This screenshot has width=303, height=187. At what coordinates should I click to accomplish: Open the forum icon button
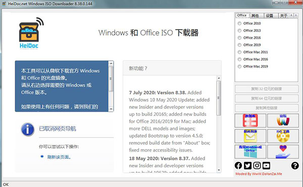click(283, 120)
